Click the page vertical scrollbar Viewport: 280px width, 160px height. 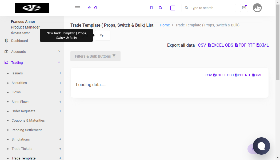[x=278, y=42]
